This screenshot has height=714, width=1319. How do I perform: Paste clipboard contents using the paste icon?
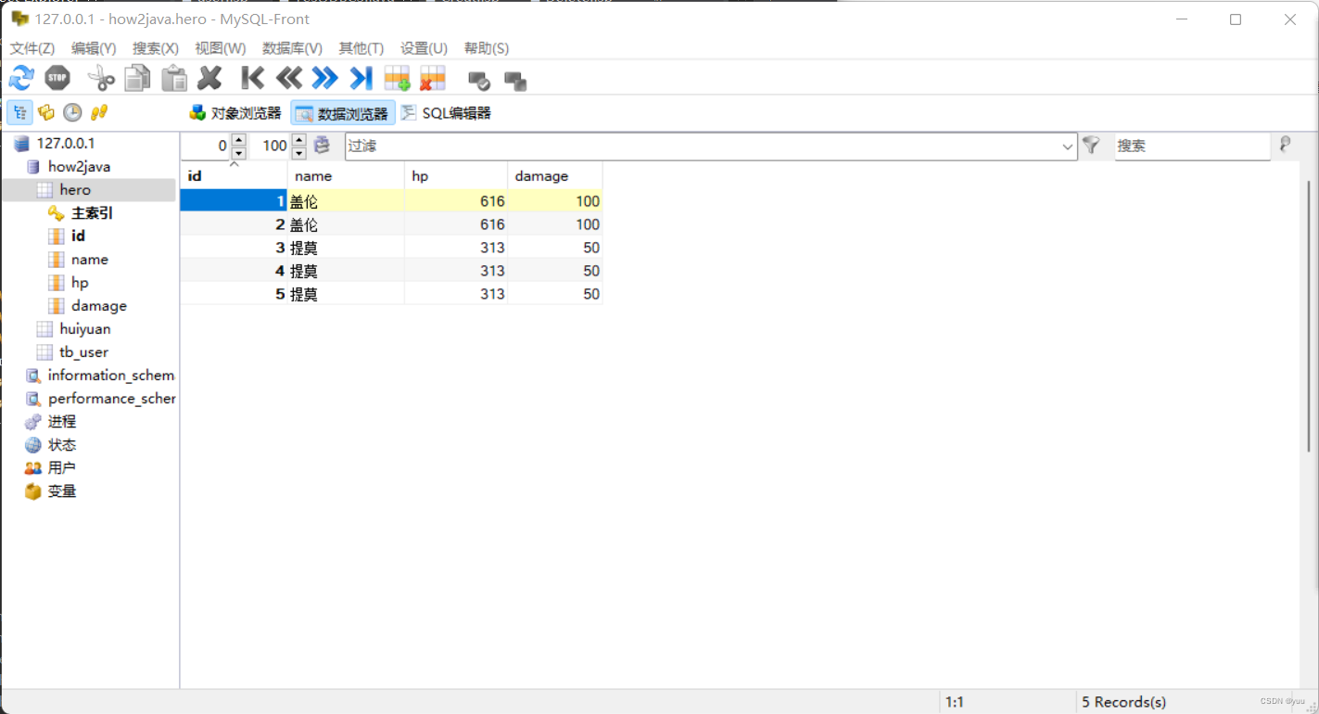tap(173, 78)
